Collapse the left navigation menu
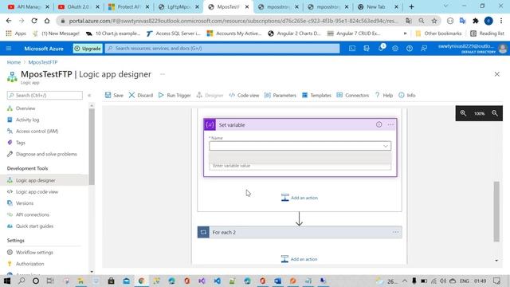Viewport: 510px width, 287px height. 89,96
